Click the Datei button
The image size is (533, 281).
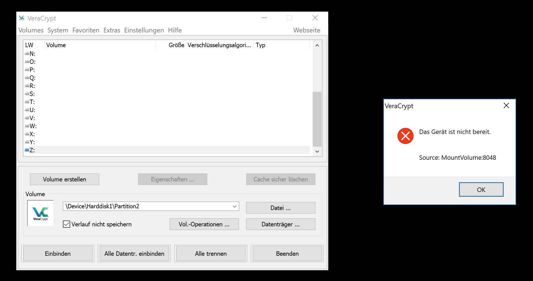click(x=281, y=208)
